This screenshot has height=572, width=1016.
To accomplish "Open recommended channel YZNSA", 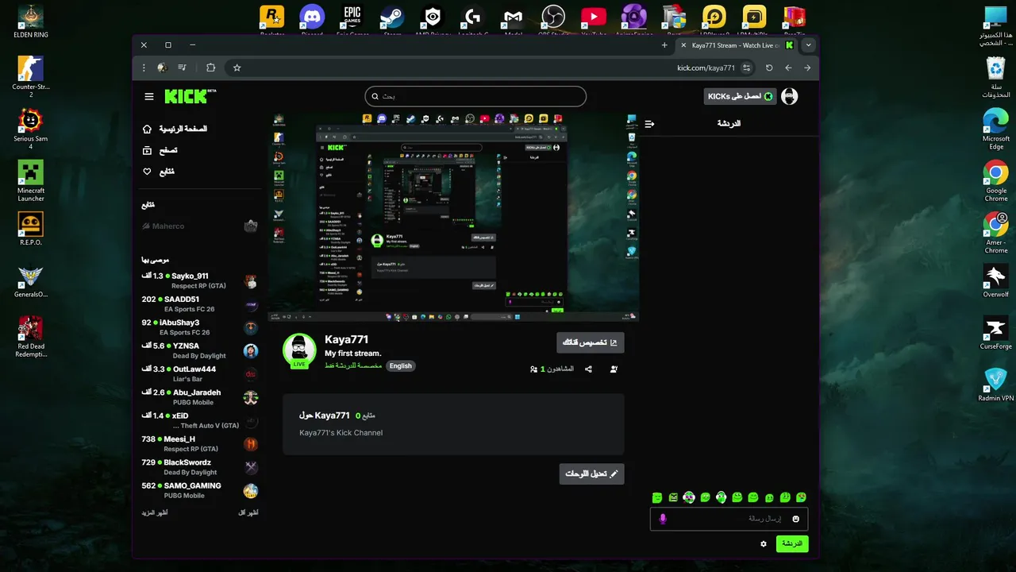I will (199, 350).
